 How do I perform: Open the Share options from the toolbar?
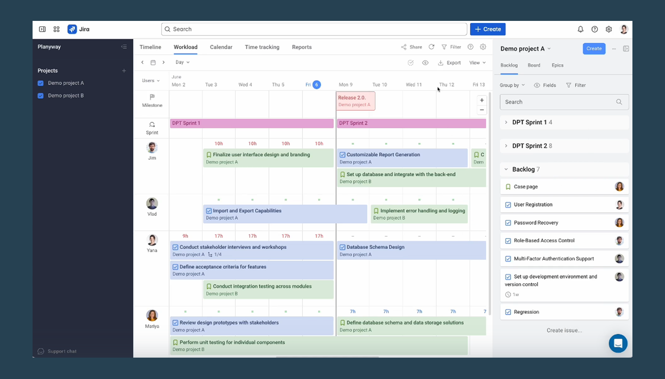click(x=411, y=47)
